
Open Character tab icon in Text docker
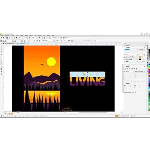(125, 45)
